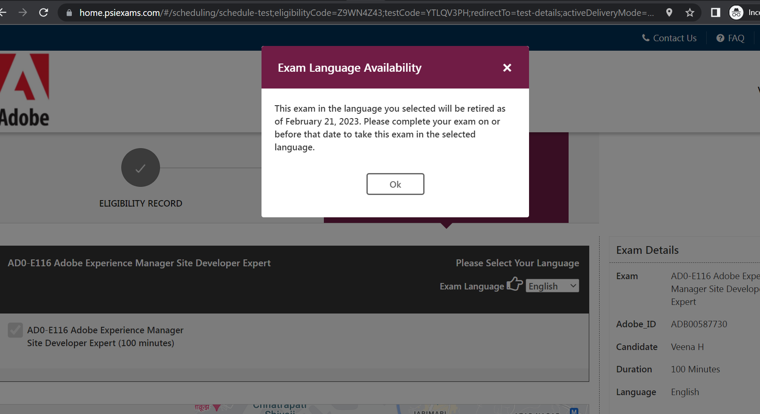This screenshot has width=760, height=414.
Task: Reload the page using browser refresh icon
Action: coord(43,12)
